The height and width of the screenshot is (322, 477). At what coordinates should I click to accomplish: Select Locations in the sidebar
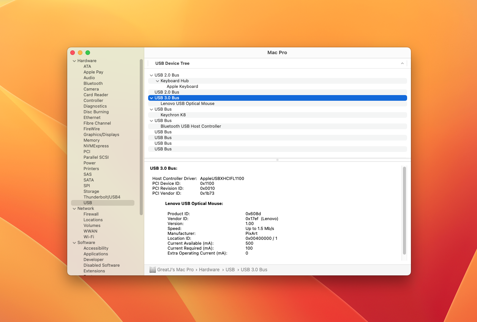coord(93,220)
